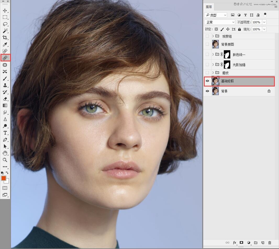Lock transparent pixels
Viewport: 279px width, 249px height.
point(216,29)
